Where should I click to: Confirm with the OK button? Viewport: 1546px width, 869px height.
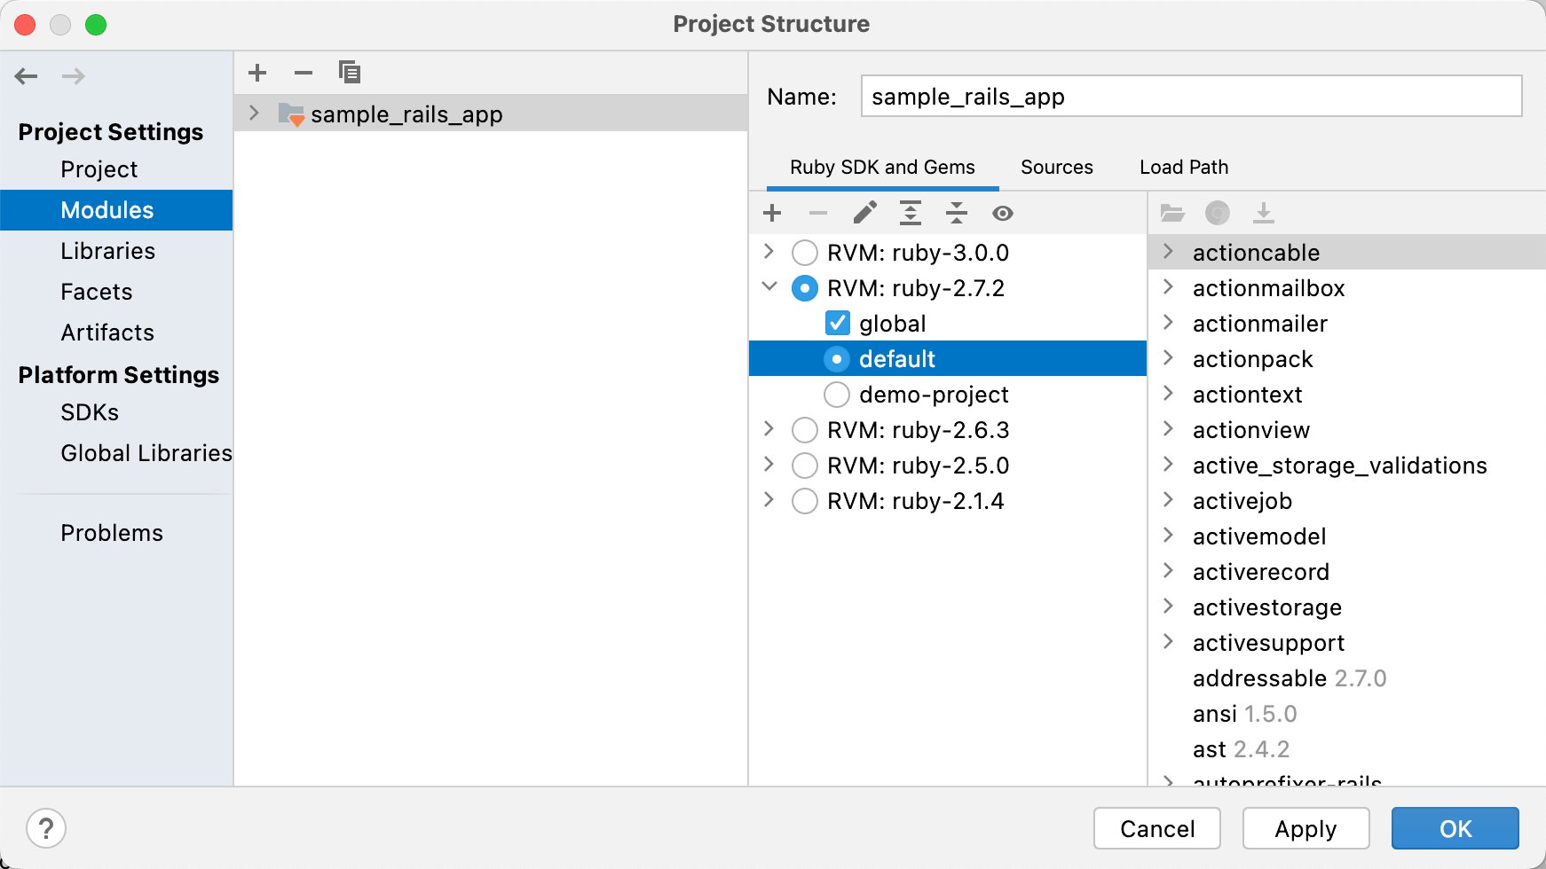[x=1455, y=828]
